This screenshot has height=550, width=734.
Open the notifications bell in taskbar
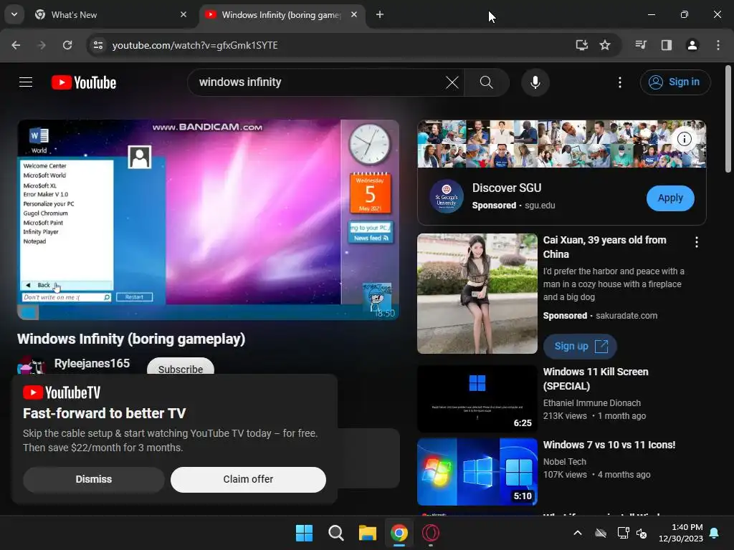coord(715,533)
